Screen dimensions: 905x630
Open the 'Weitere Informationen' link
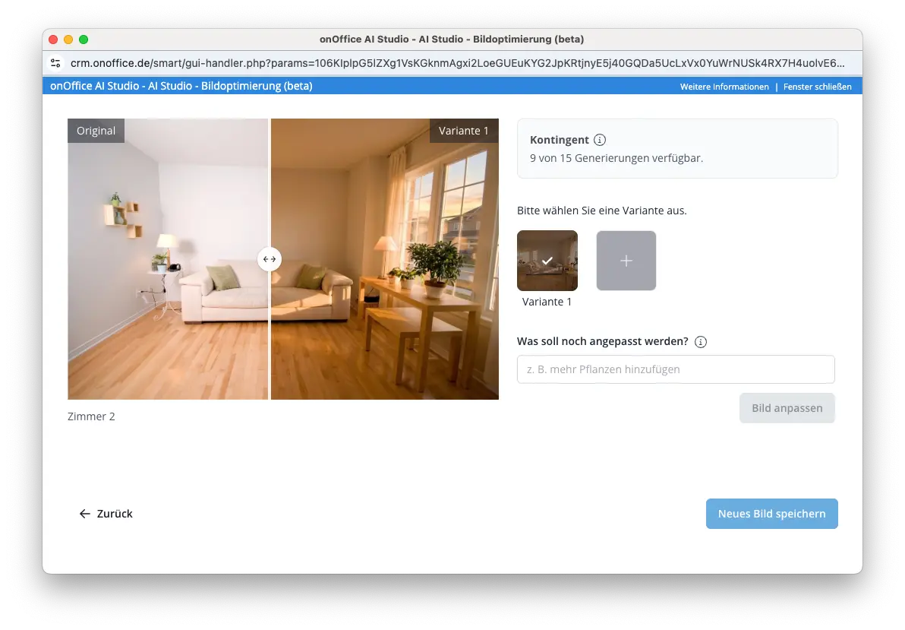tap(724, 87)
